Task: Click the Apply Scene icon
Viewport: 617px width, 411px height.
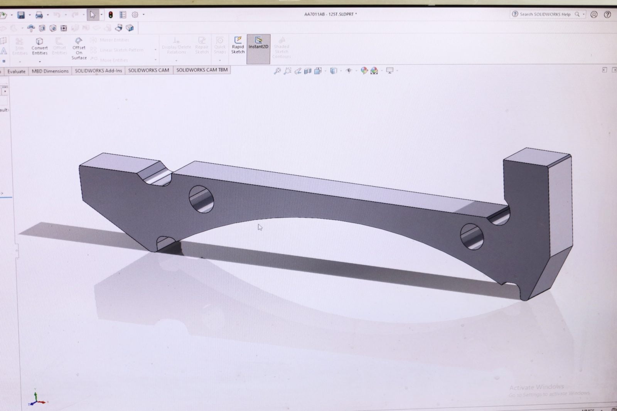Action: [x=374, y=71]
